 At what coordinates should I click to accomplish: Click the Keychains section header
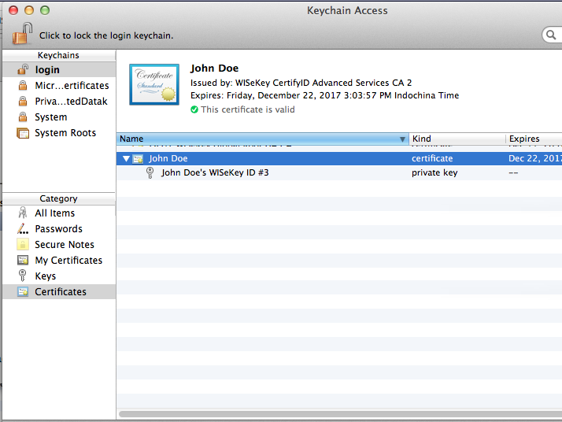59,55
